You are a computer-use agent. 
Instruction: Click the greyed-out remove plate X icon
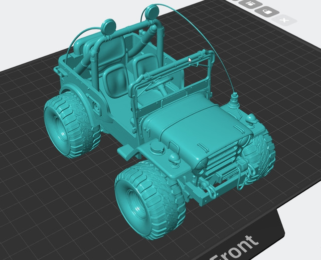(x=284, y=20)
